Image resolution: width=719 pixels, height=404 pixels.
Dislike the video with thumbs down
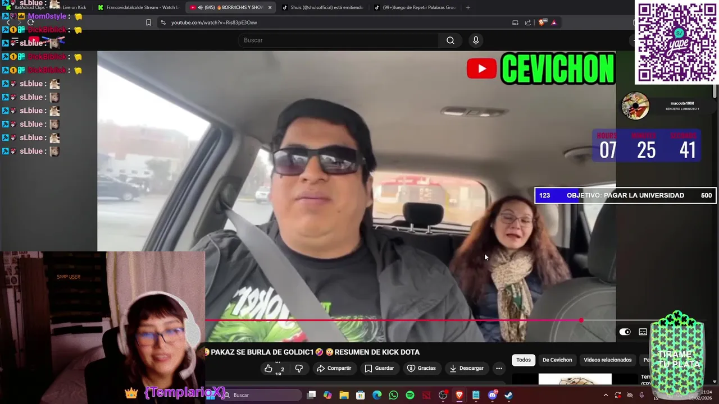299,368
